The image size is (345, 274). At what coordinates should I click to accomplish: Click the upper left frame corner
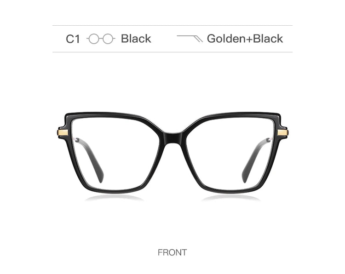coord(68,118)
